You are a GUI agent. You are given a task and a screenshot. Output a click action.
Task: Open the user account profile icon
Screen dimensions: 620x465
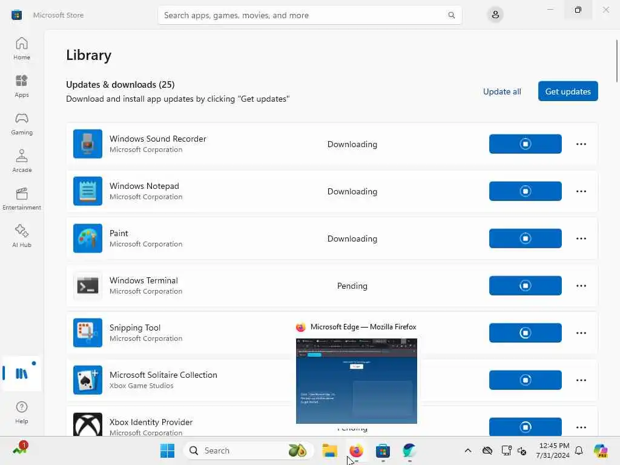click(495, 15)
